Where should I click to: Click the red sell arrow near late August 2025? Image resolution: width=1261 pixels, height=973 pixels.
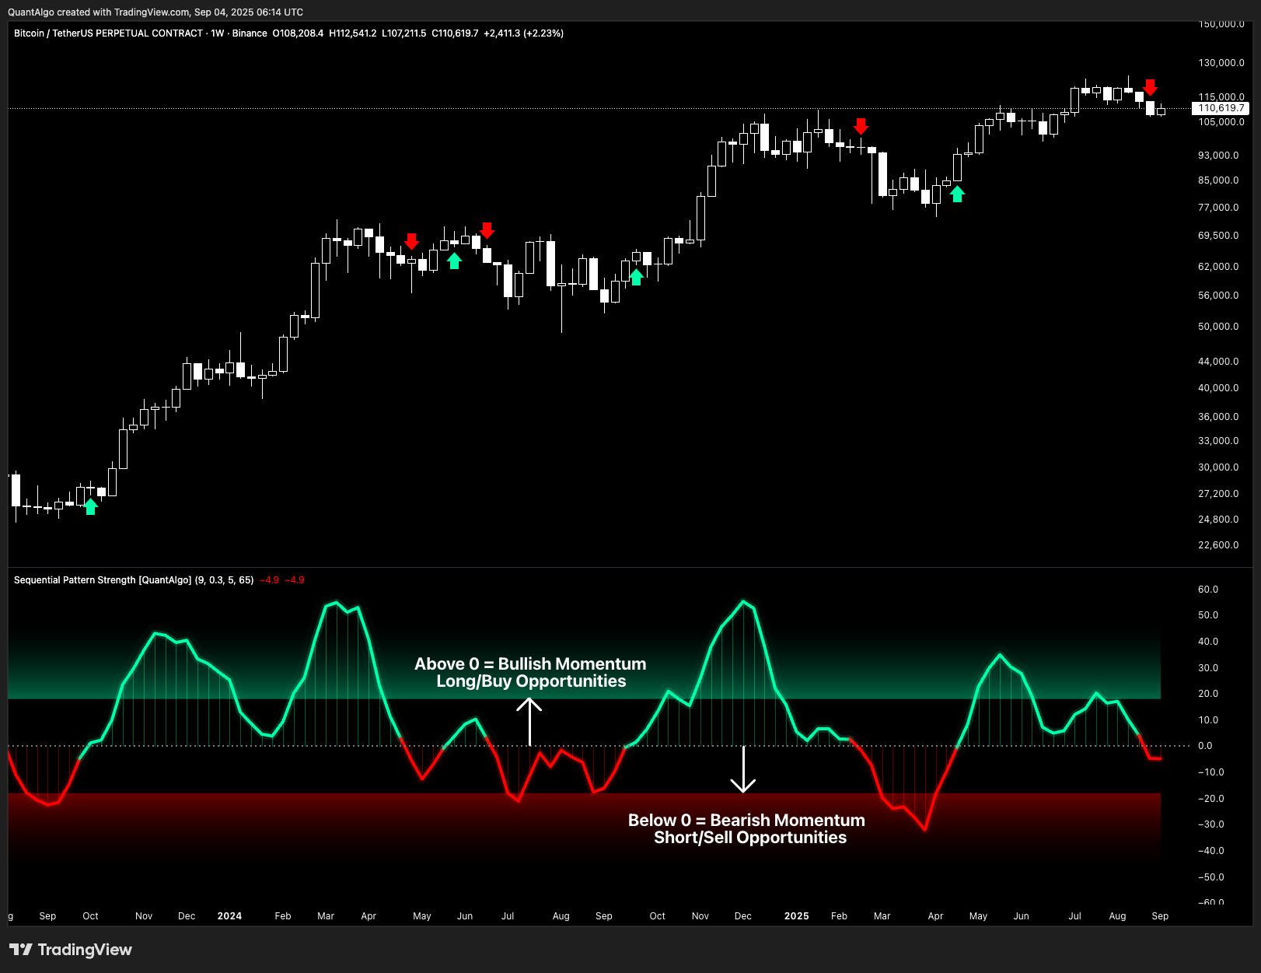(x=1151, y=87)
